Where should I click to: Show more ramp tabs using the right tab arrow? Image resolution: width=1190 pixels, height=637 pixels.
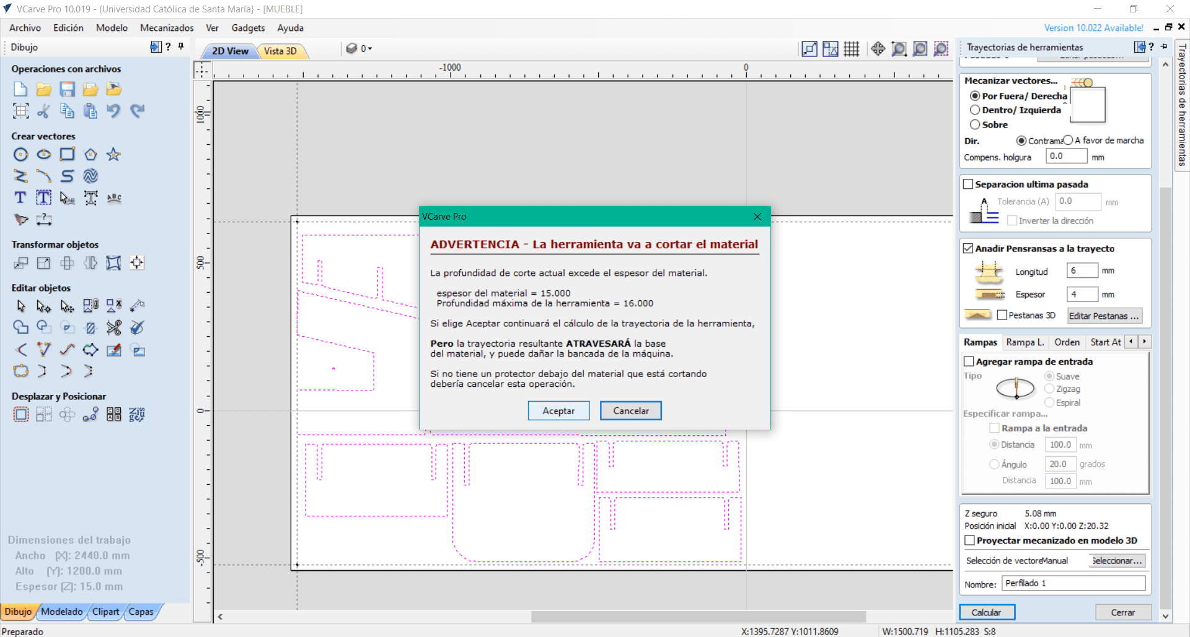click(x=1145, y=342)
